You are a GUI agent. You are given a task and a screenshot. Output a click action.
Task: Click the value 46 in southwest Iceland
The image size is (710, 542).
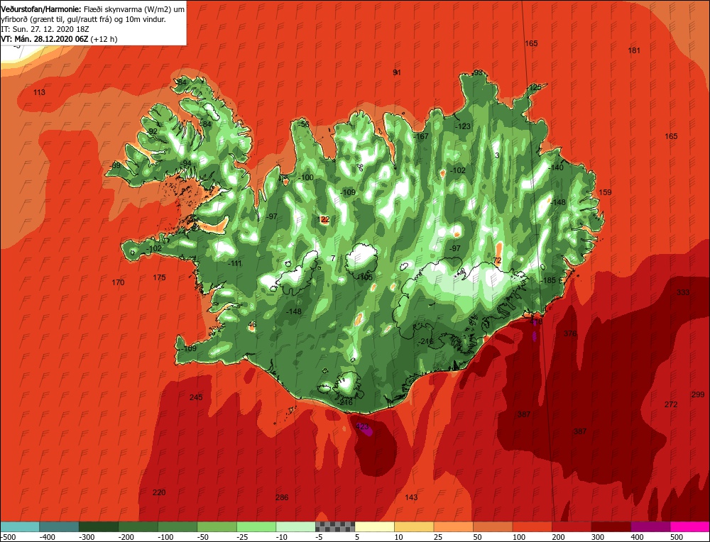252,324
